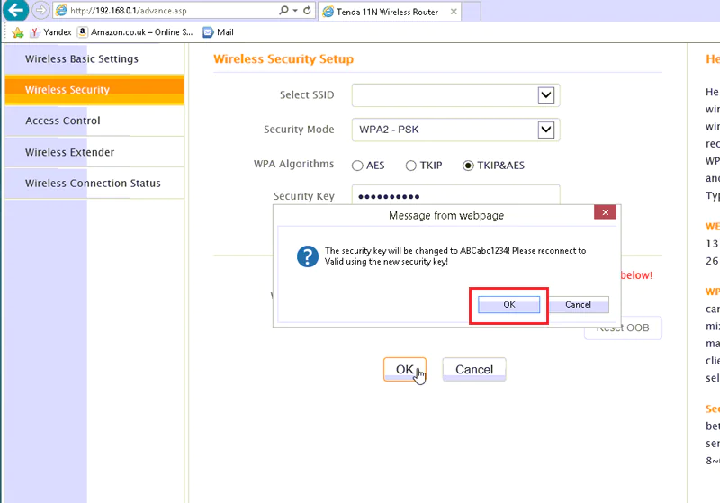The width and height of the screenshot is (720, 503).
Task: Open Wireless Connection Status menu item
Action: tap(93, 184)
